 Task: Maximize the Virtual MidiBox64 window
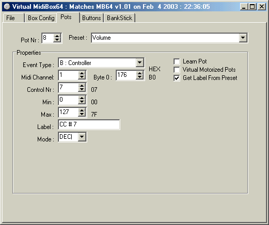pyautogui.click(x=252, y=7)
